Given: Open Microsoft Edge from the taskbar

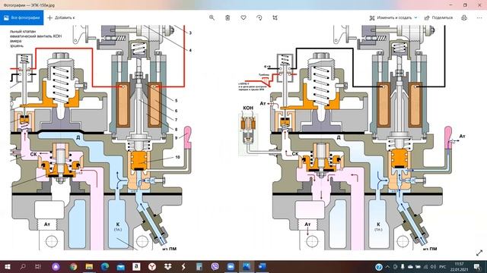Looking at the screenshot, I should click(x=105, y=266).
